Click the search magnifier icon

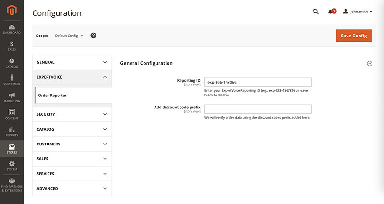tap(316, 12)
